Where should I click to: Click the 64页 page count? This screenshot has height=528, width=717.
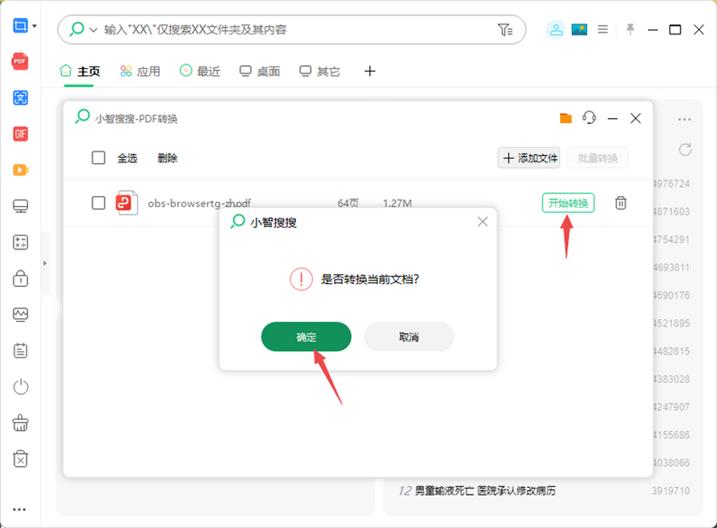348,203
